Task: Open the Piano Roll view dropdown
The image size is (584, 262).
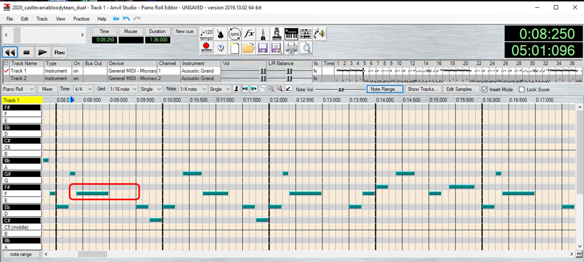Action: [x=19, y=89]
